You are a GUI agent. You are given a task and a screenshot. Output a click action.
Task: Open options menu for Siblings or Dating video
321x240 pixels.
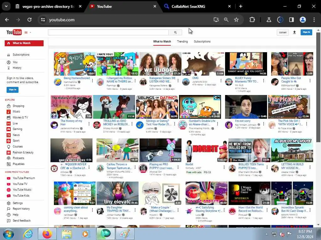[174, 124]
